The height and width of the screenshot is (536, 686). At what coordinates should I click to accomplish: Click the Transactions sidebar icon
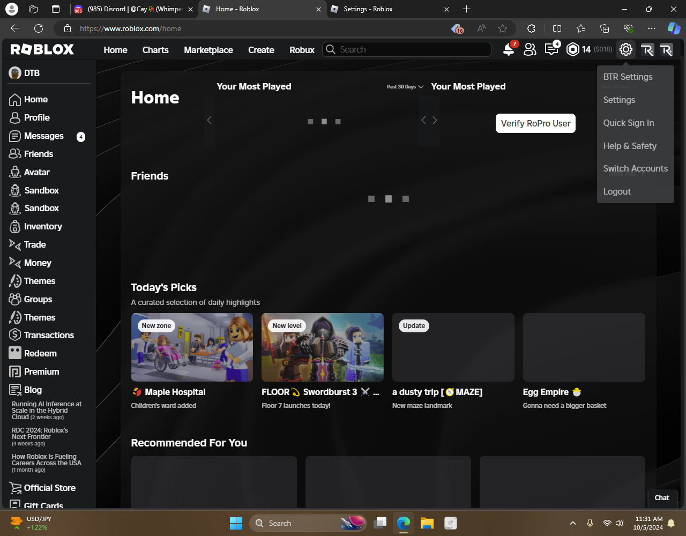(x=15, y=336)
